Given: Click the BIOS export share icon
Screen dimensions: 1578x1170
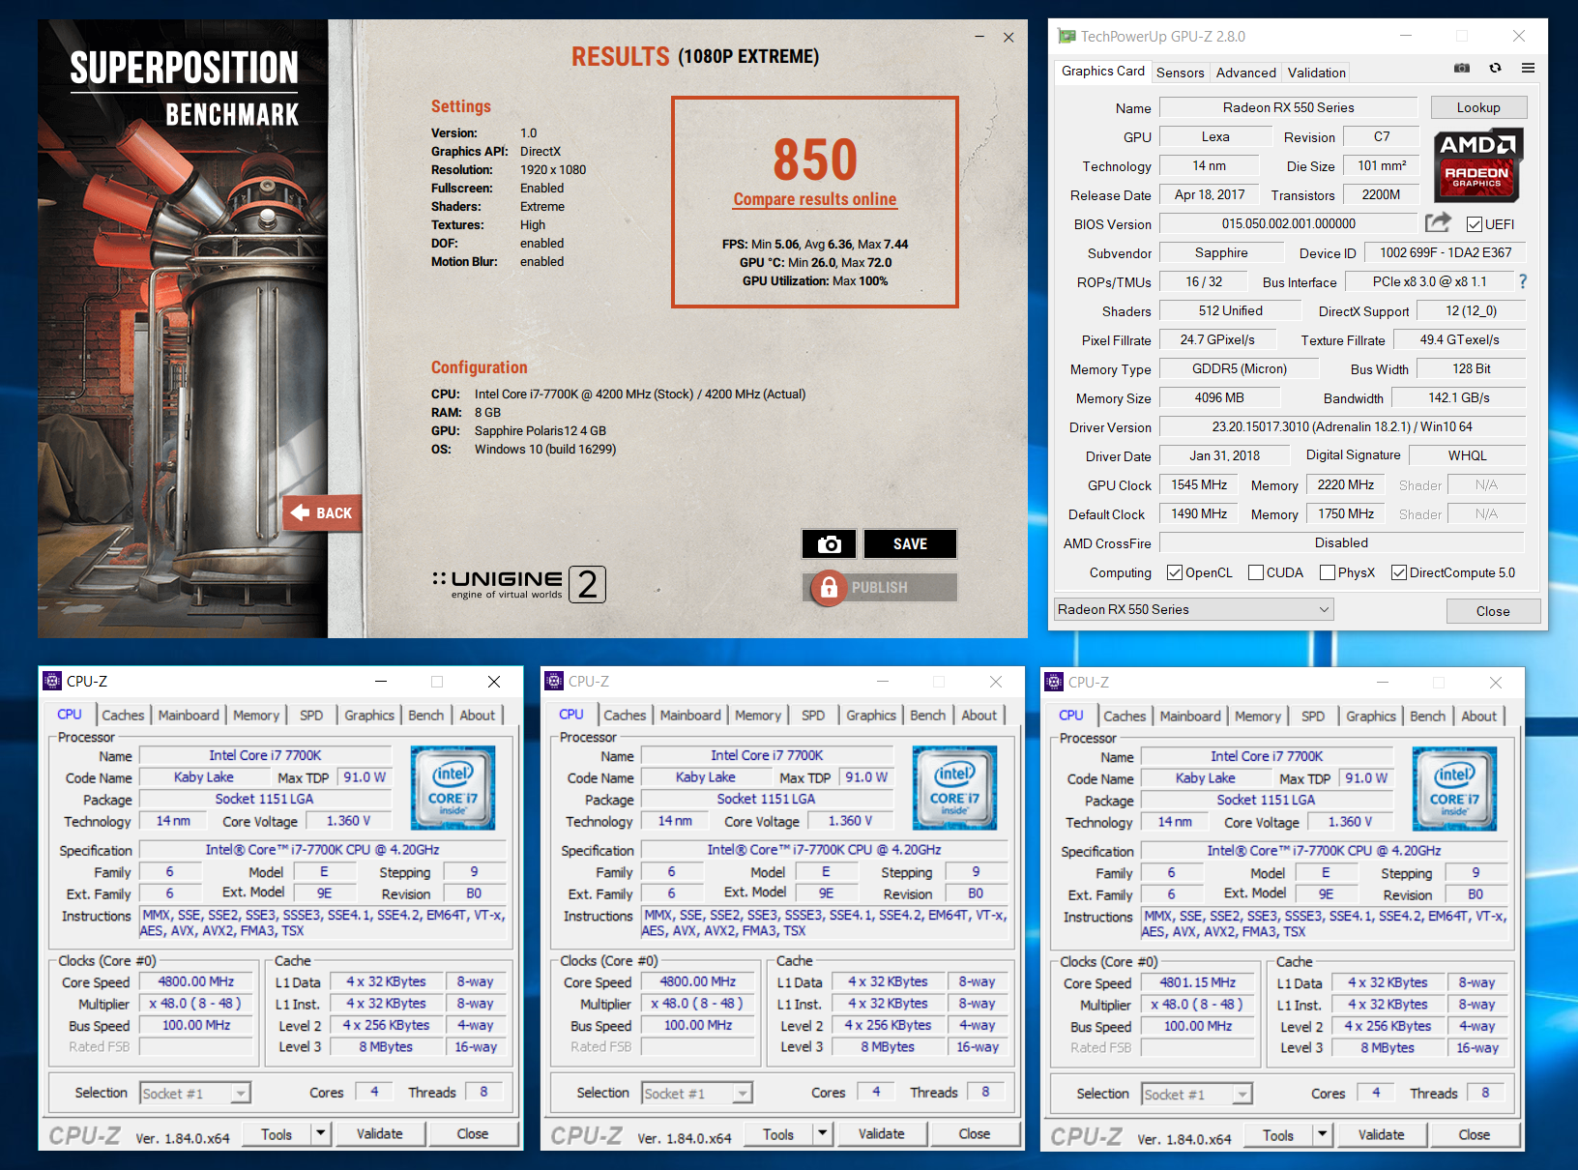Looking at the screenshot, I should (1438, 223).
